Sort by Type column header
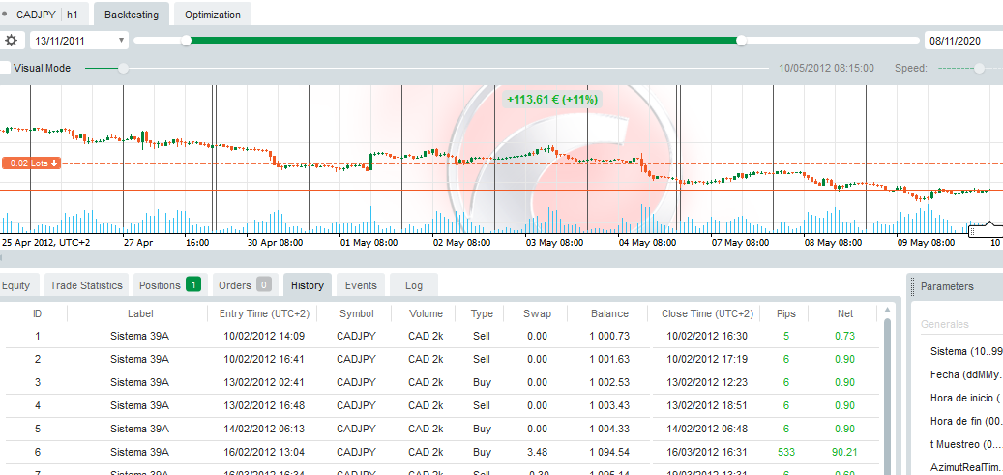This screenshot has width=1003, height=475. pyautogui.click(x=482, y=313)
